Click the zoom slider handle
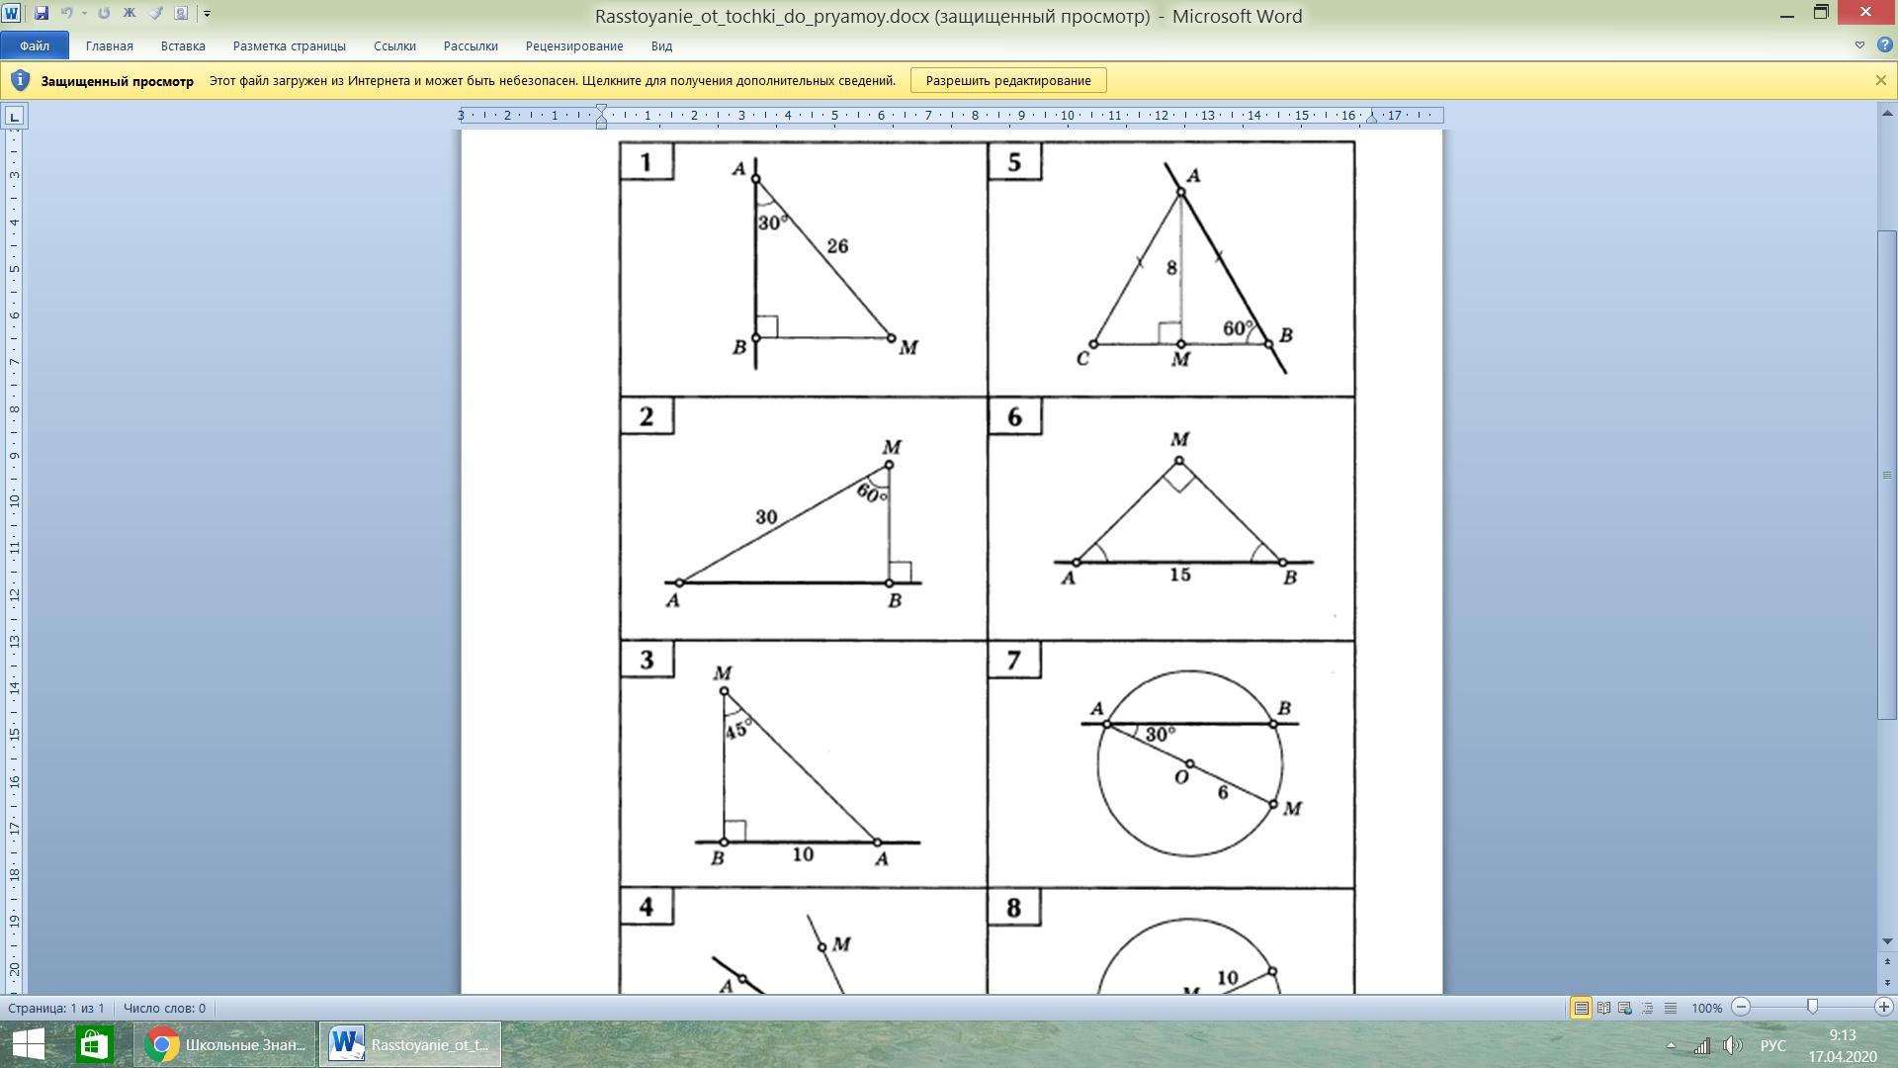Screen dimensions: 1898x1068 click(1812, 1007)
